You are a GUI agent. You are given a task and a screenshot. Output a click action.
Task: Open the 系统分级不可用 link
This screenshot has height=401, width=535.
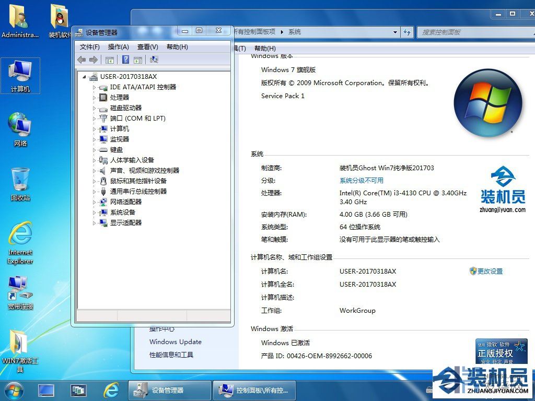361,181
